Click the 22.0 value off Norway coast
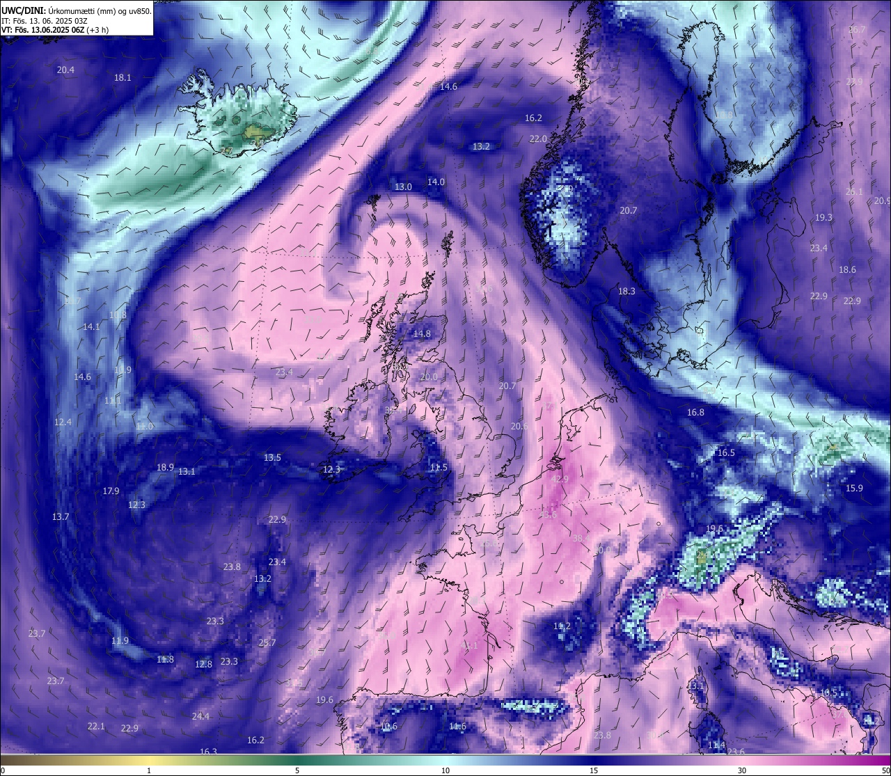Viewport: 891px width, 776px height. click(538, 139)
